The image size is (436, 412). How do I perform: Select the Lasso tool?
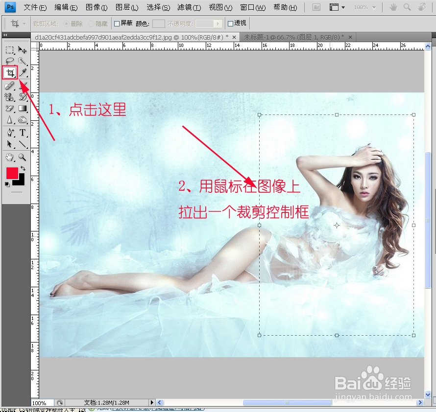[x=9, y=61]
